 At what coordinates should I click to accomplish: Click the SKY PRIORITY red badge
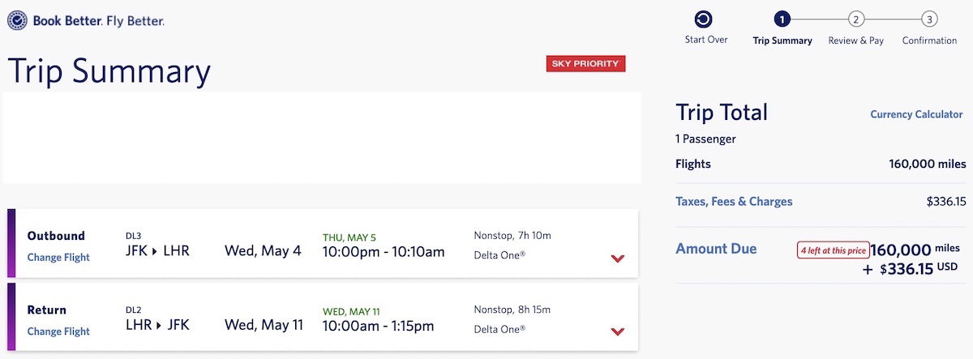click(585, 63)
